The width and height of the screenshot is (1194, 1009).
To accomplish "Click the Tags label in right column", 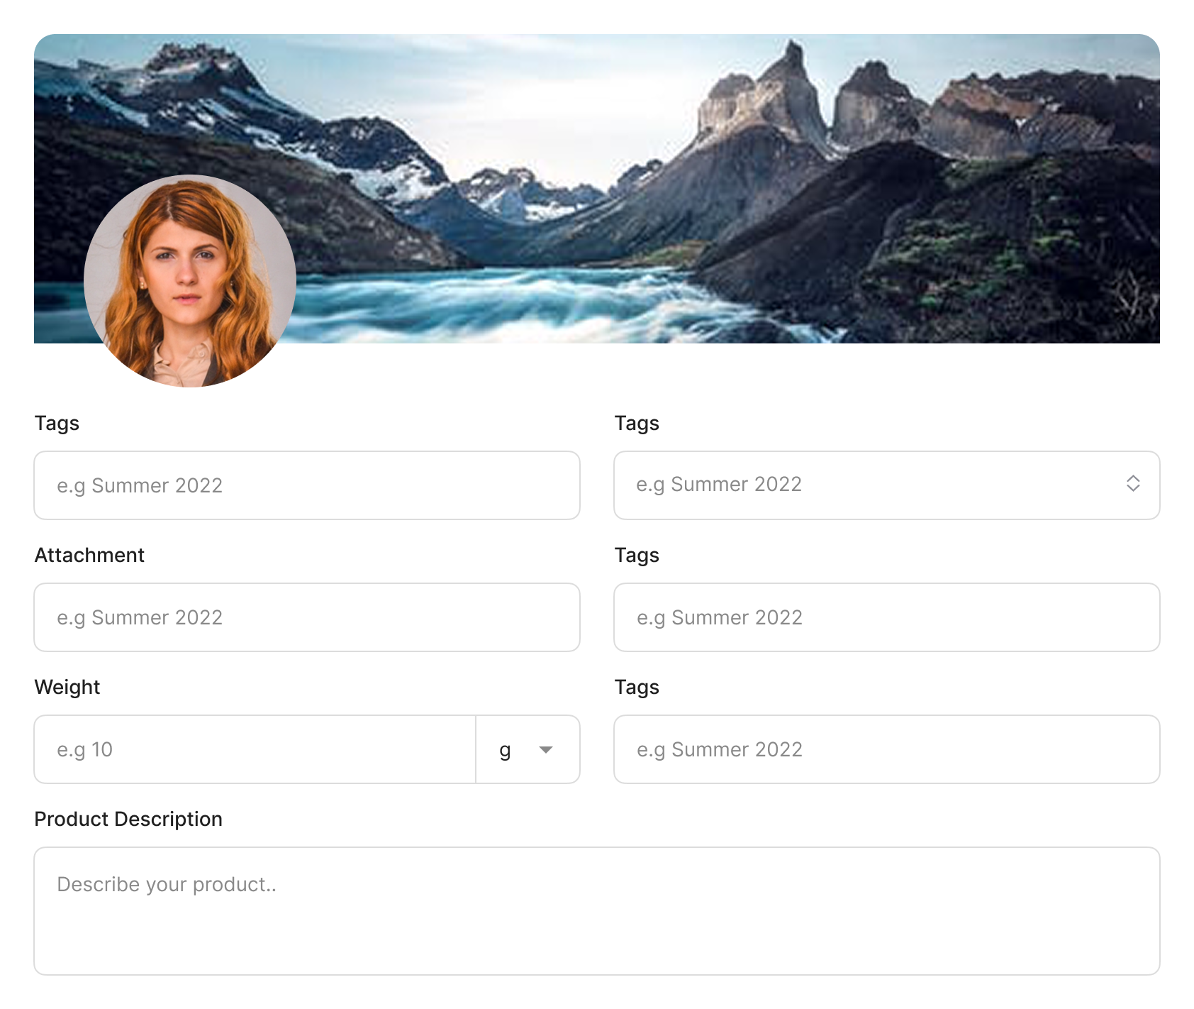I will (636, 423).
